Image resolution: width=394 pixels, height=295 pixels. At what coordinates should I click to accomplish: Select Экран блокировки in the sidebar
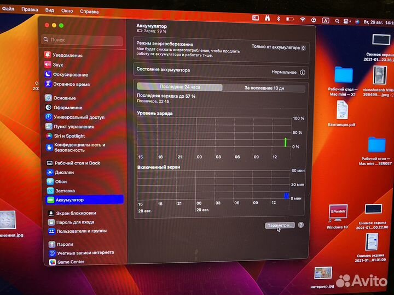coord(76,213)
